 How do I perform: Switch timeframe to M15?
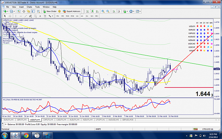[x=67, y=16]
